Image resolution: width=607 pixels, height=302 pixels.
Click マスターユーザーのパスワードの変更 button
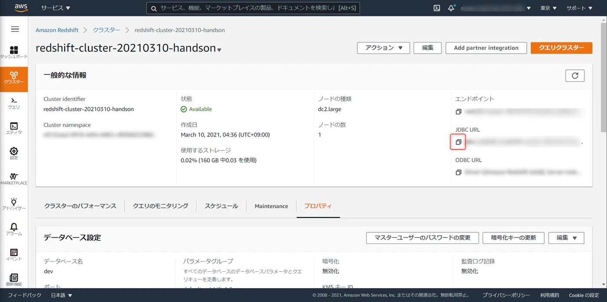tap(422, 238)
